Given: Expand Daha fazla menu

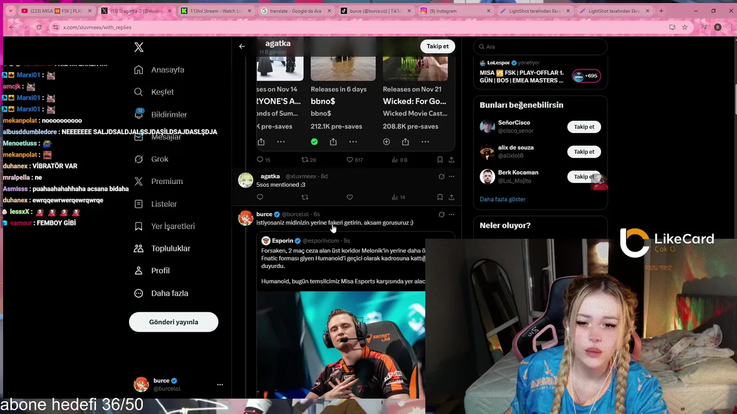Looking at the screenshot, I should click(x=161, y=293).
